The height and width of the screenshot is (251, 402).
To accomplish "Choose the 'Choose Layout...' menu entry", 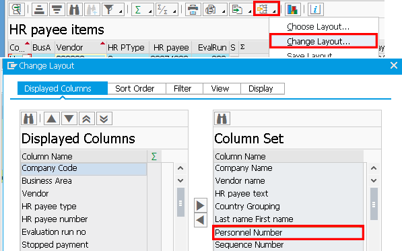I will point(323,27).
